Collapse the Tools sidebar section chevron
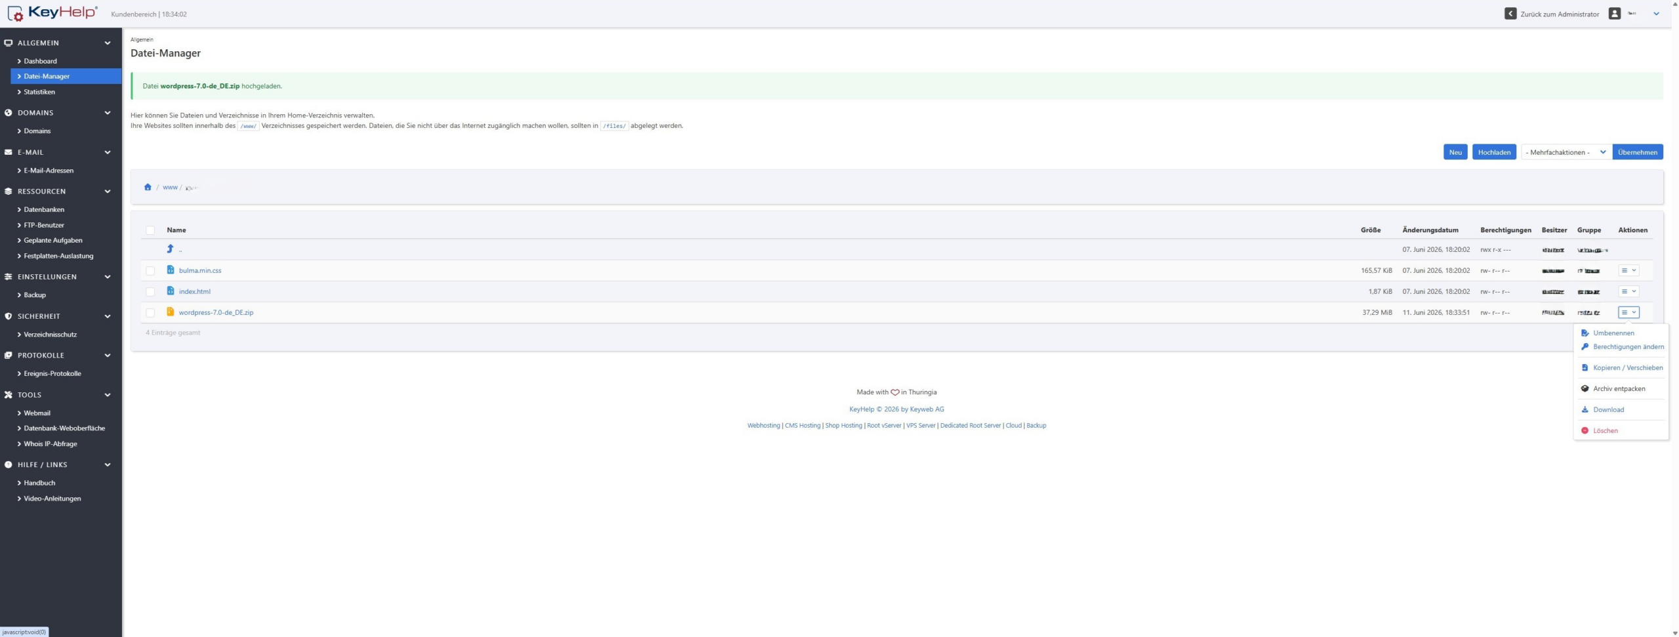 coord(108,395)
